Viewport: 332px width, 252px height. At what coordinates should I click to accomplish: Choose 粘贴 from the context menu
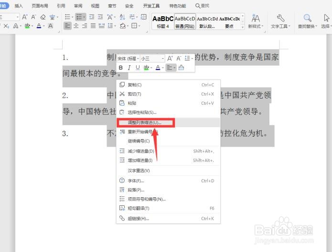[x=168, y=103]
